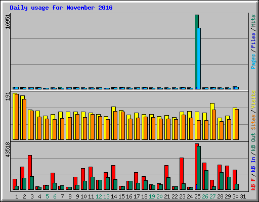The width and height of the screenshot is (259, 202).
Task: Click the orange Sites bar for day 2
Action: 24,119
